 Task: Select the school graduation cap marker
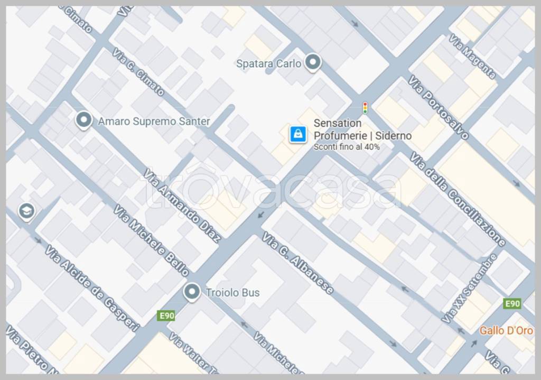pos(26,211)
